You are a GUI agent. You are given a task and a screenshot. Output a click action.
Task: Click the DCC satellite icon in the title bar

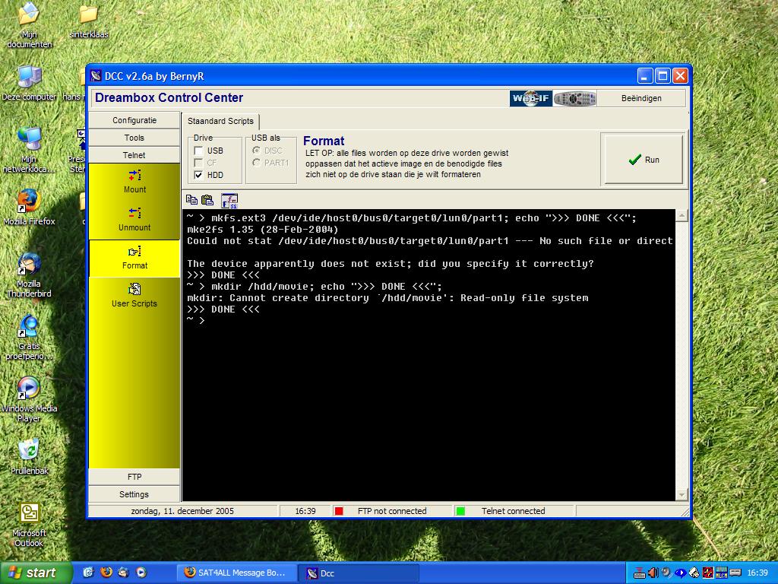tap(96, 76)
